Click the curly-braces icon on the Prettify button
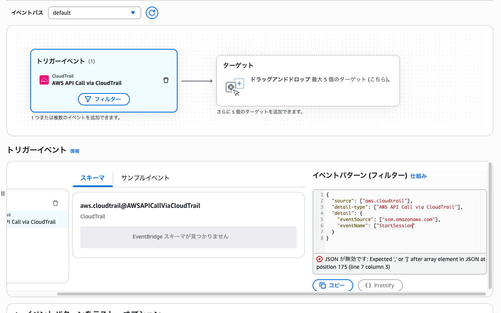Viewport: 501px width, 313px height. (x=369, y=285)
